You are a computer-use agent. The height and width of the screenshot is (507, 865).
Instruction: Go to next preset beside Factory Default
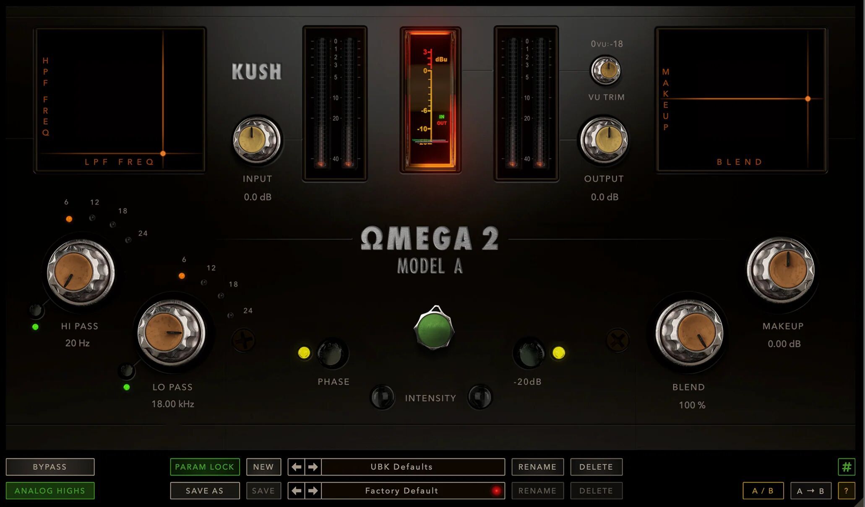pos(313,491)
